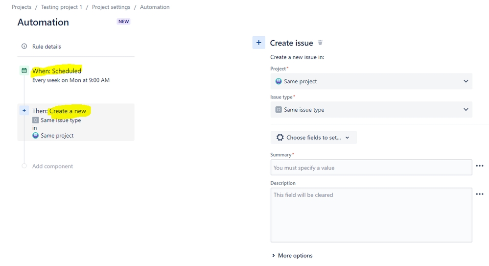This screenshot has width=489, height=266.
Task: Open Choose fields to set dropdown
Action: pyautogui.click(x=313, y=137)
